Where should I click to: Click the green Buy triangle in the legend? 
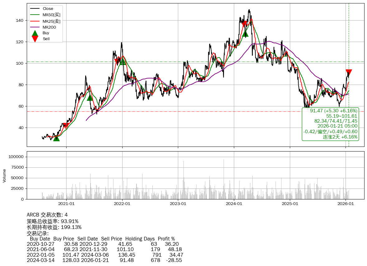tap(35, 33)
